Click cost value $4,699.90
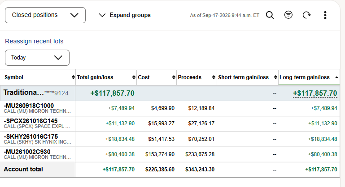Screen dimensions: 345x187 coord(163,108)
